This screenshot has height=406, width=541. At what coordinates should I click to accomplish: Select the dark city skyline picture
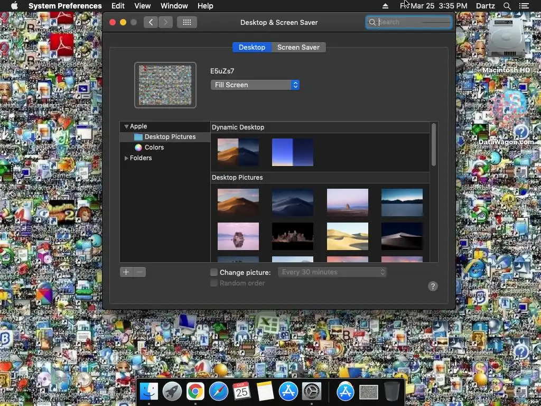pos(293,236)
